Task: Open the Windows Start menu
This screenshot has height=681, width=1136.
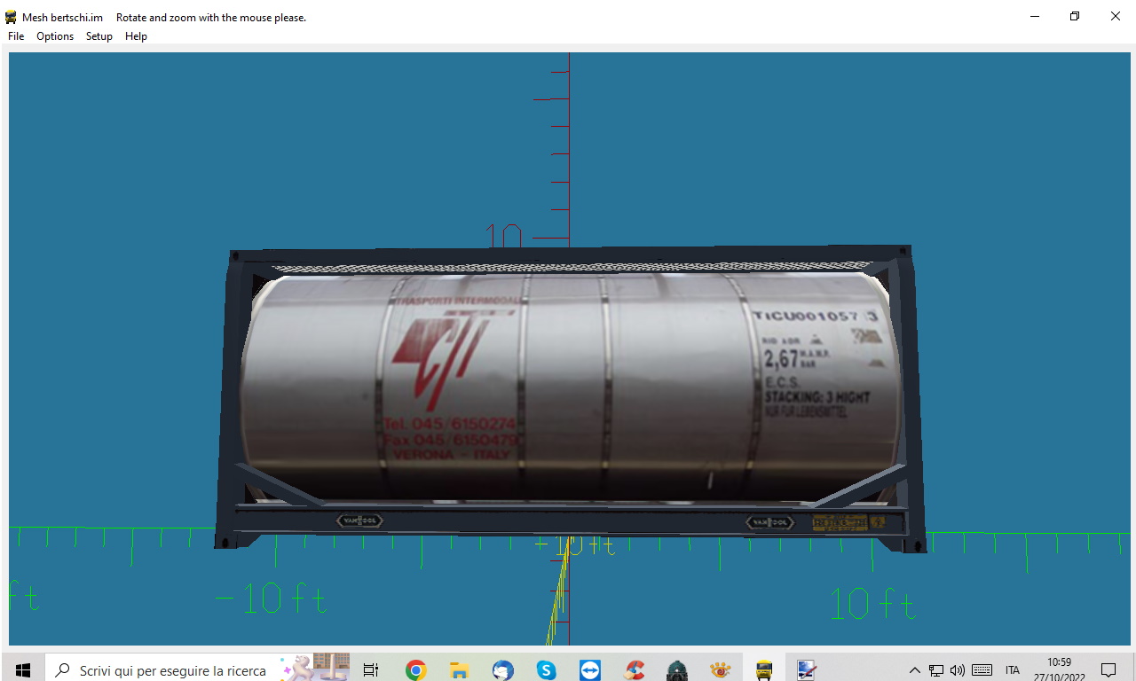Action: (x=22, y=670)
